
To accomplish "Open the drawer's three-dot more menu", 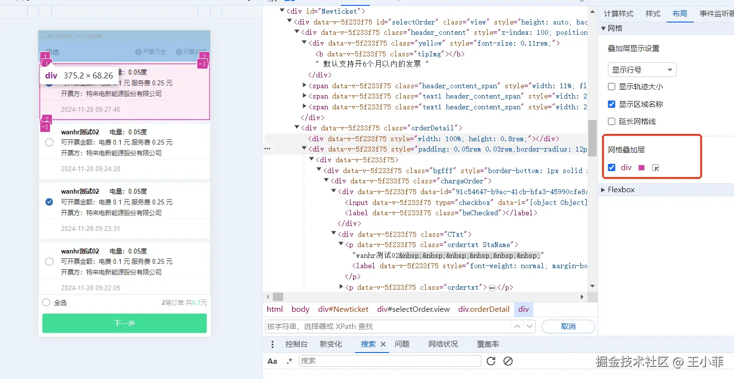I will pos(273,344).
